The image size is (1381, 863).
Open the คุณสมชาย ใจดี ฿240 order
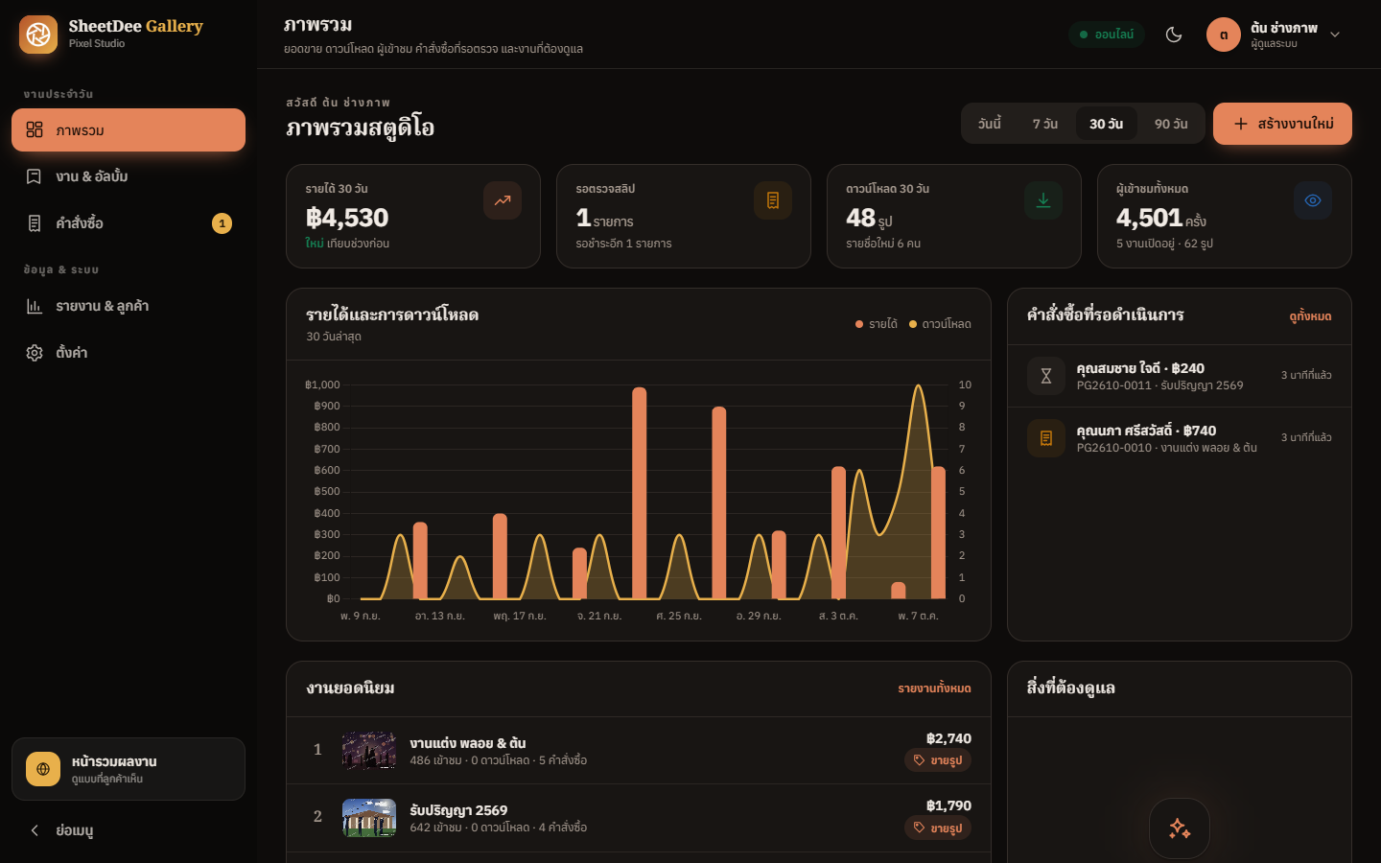click(1180, 376)
